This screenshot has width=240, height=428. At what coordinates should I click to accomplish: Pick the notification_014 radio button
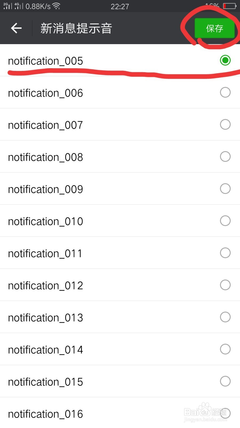click(225, 349)
